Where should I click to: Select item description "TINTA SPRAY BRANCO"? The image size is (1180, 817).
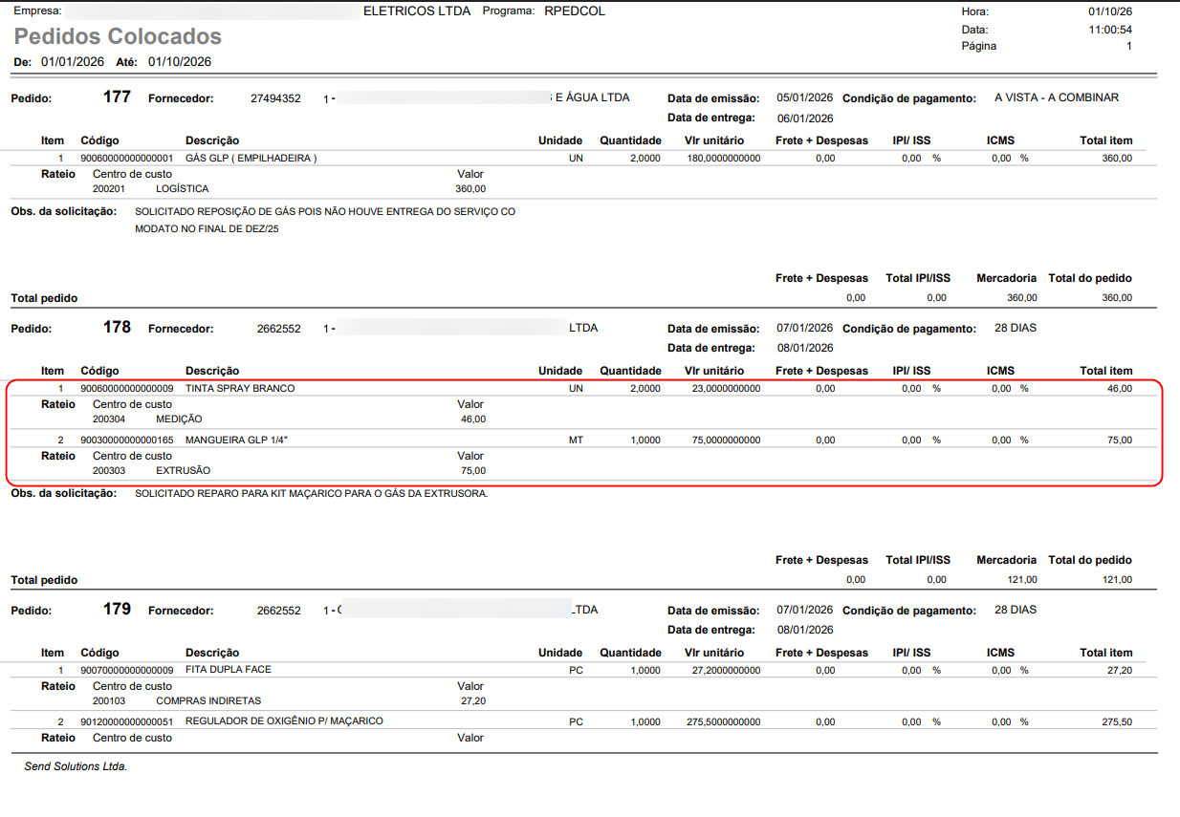(240, 389)
